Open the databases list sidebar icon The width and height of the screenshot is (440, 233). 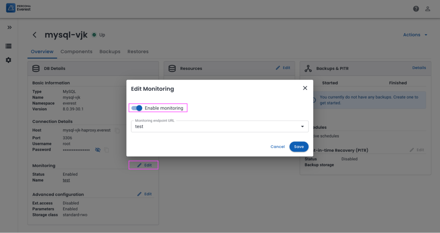pos(9,46)
